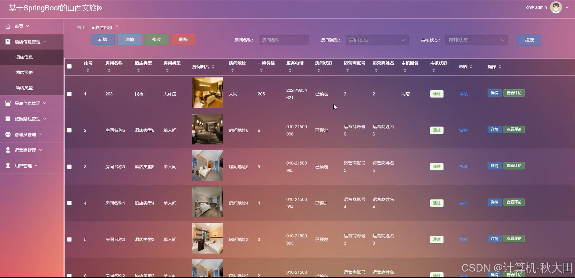The width and height of the screenshot is (575, 278).
Task: Sort by 运营商账号 column arrows
Action: [x=347, y=70]
